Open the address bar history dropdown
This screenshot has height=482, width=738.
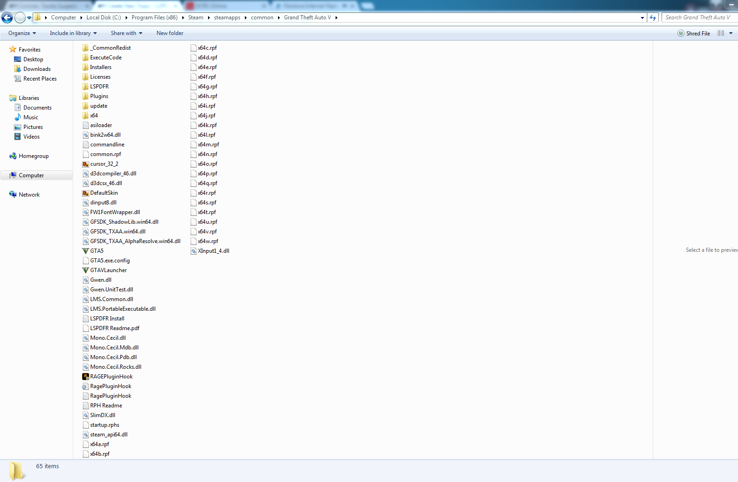(642, 17)
